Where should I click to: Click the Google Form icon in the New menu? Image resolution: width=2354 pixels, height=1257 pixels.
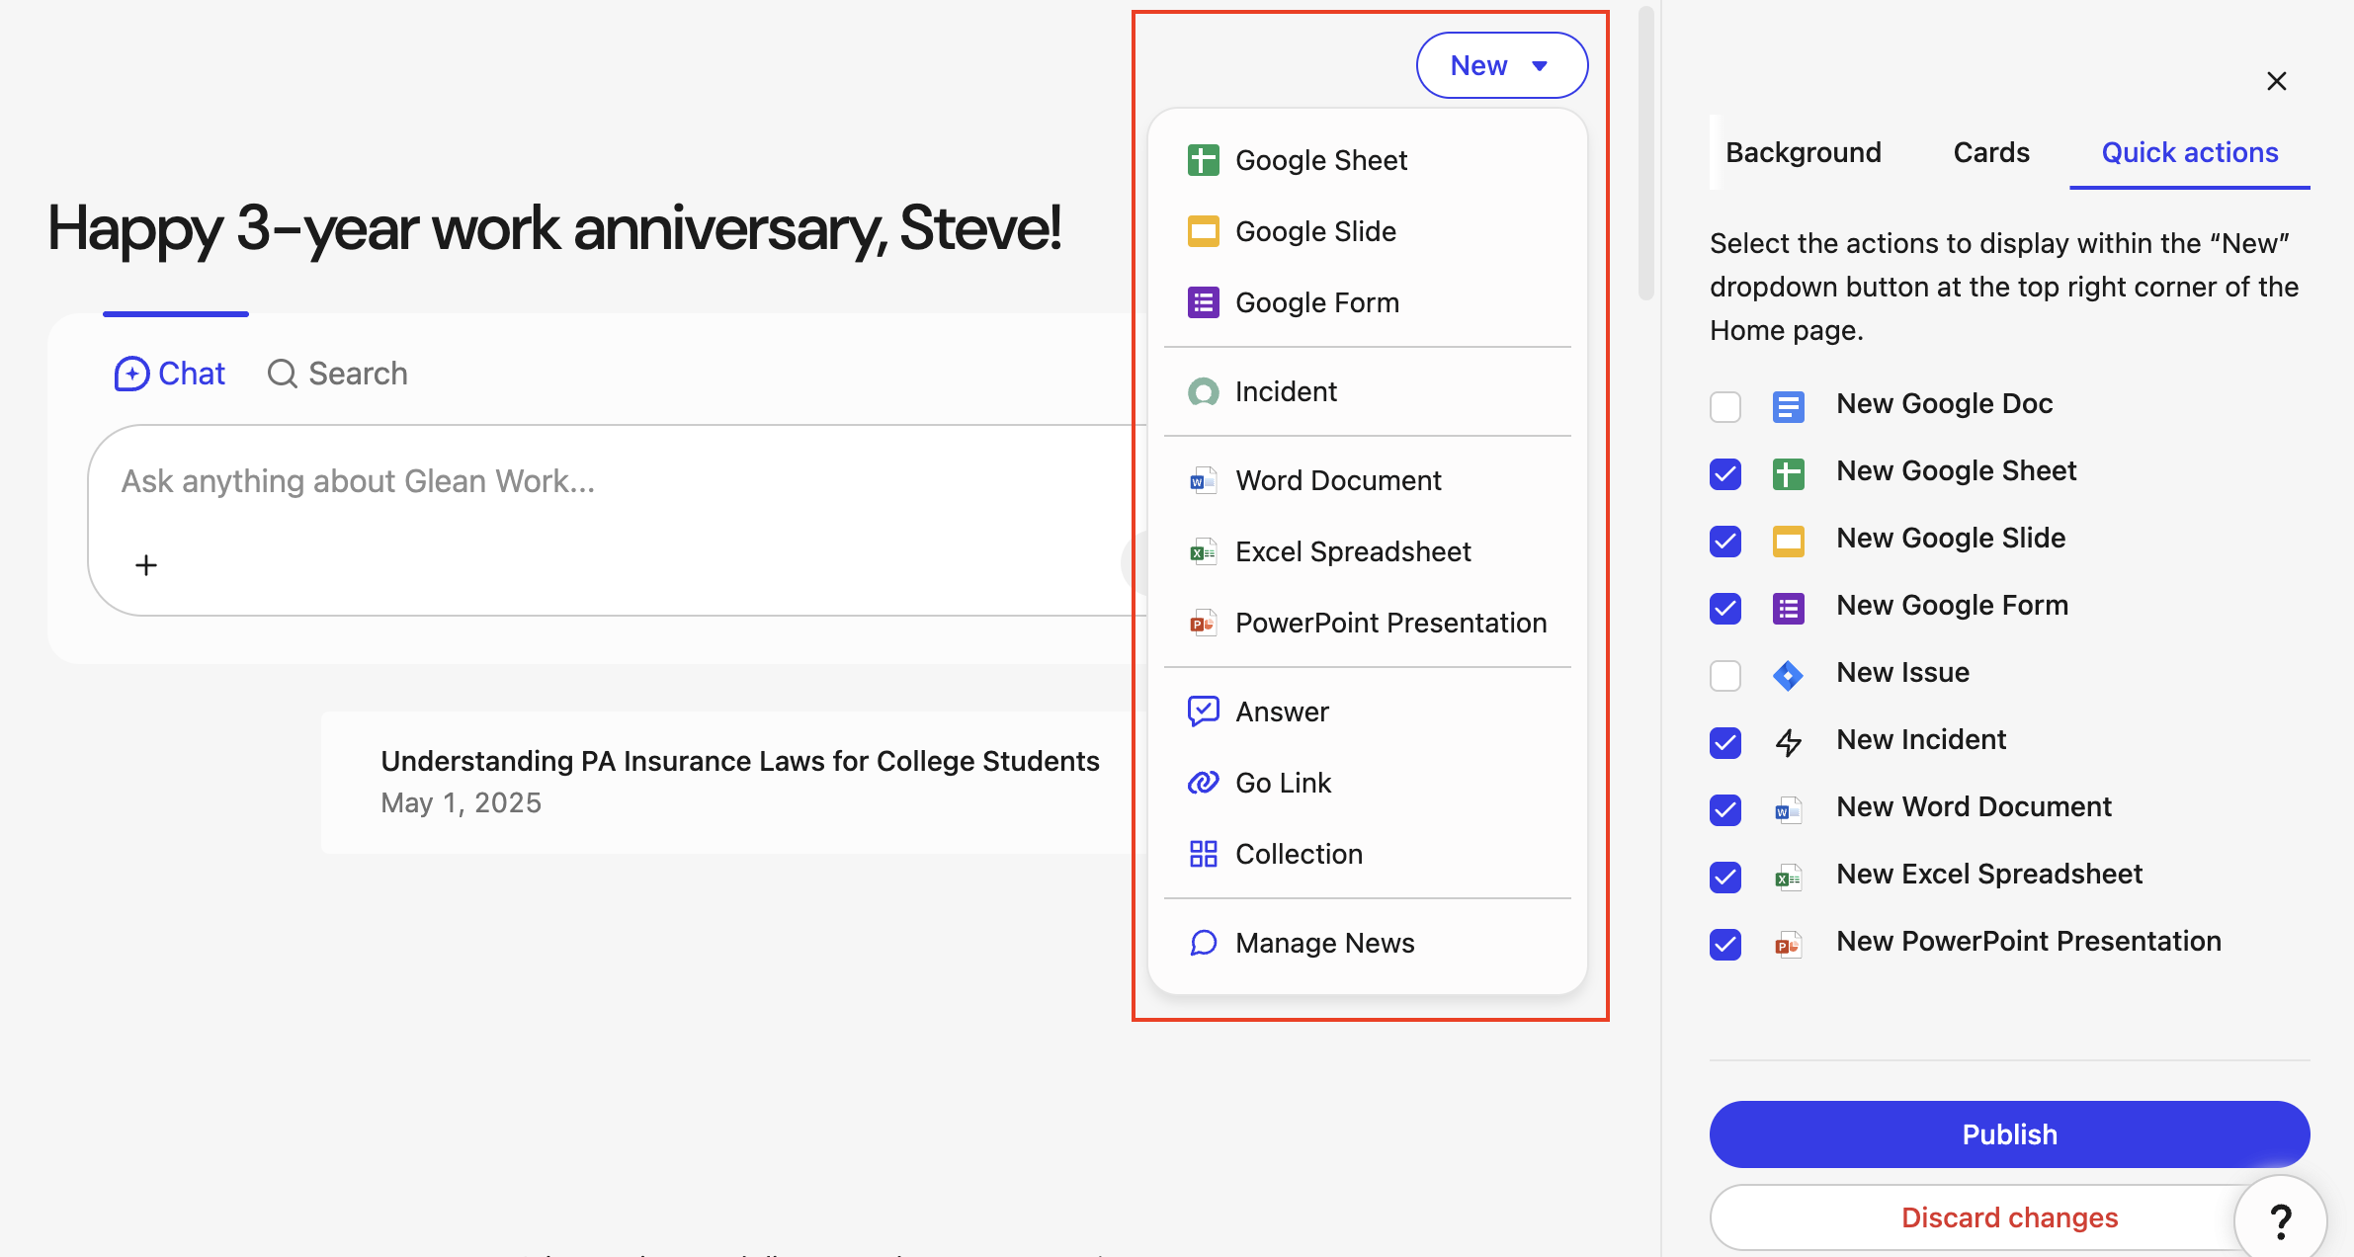pyautogui.click(x=1203, y=302)
